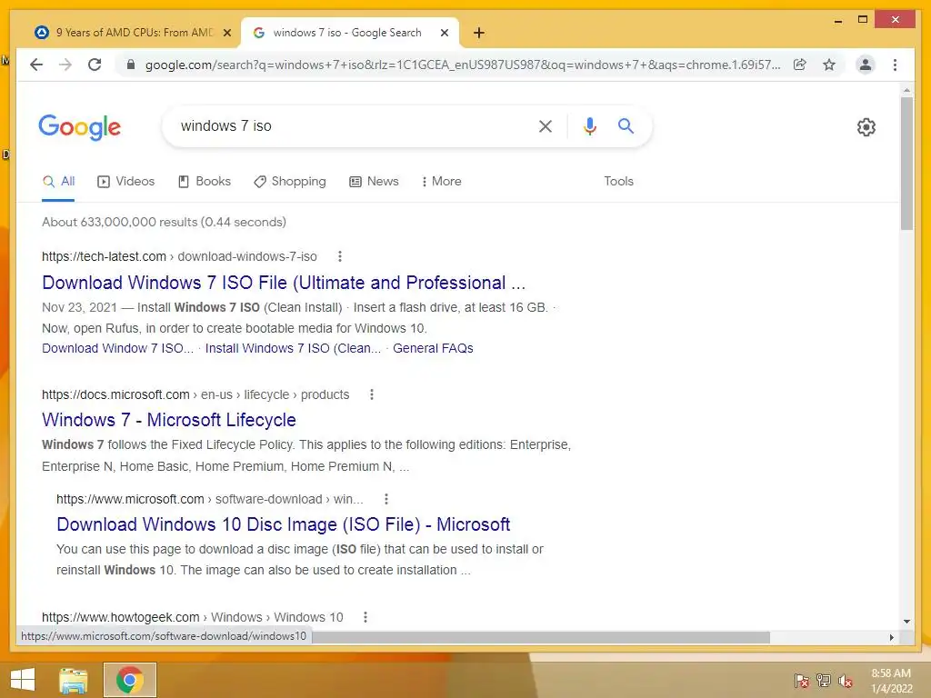Click the horizontal scrollbar thumb
Viewport: 931px width, 698px height.
[x=541, y=637]
